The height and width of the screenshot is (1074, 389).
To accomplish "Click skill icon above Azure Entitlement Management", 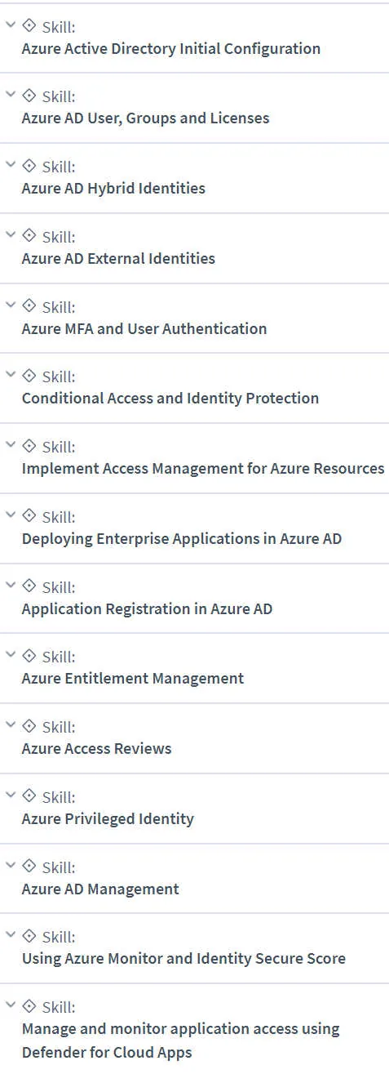I will 29,656.
